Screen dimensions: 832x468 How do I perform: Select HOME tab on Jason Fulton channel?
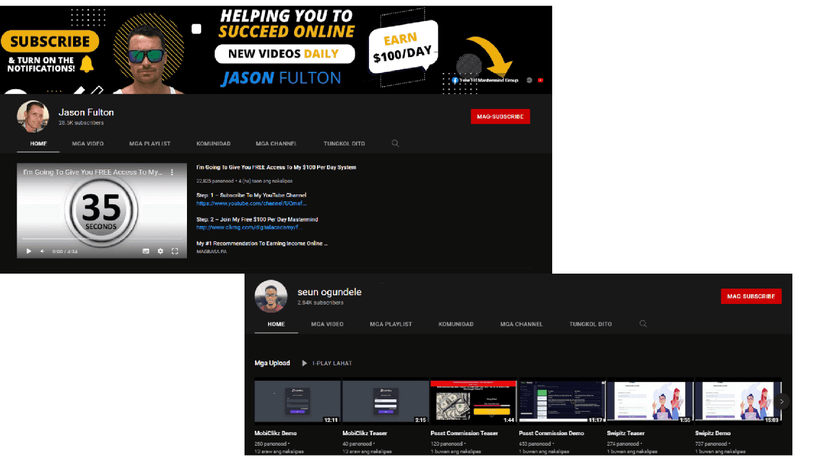(38, 143)
